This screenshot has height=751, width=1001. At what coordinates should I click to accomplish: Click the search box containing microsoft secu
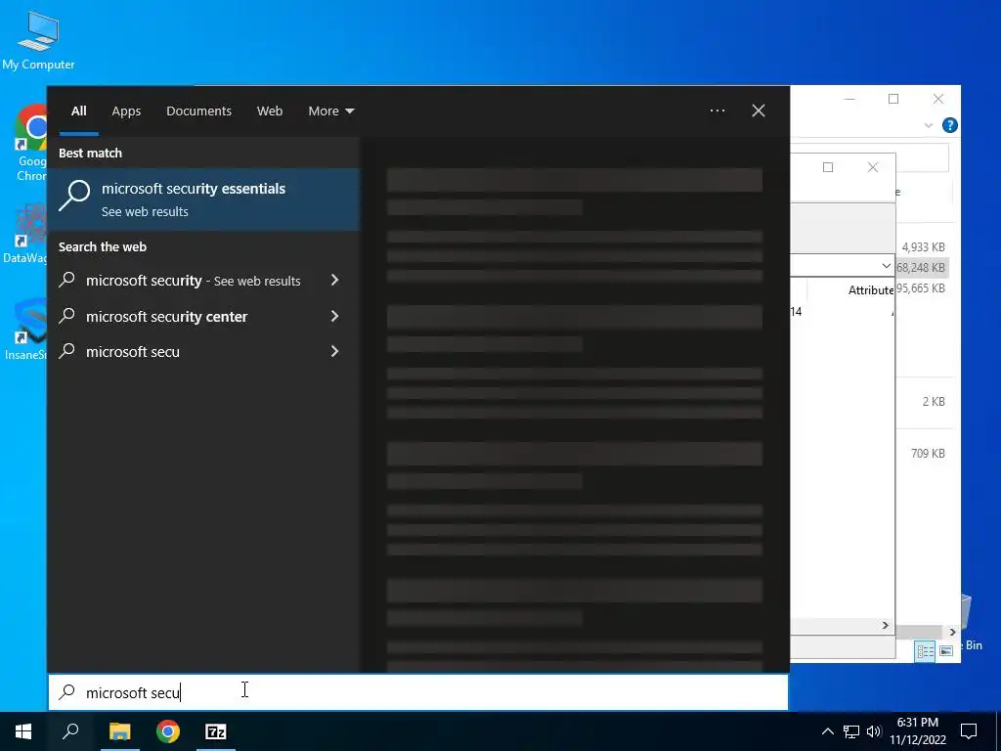tap(418, 692)
